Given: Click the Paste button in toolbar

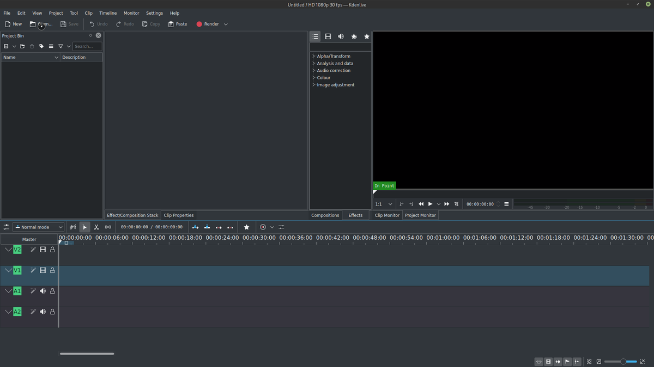Looking at the screenshot, I should pos(178,24).
